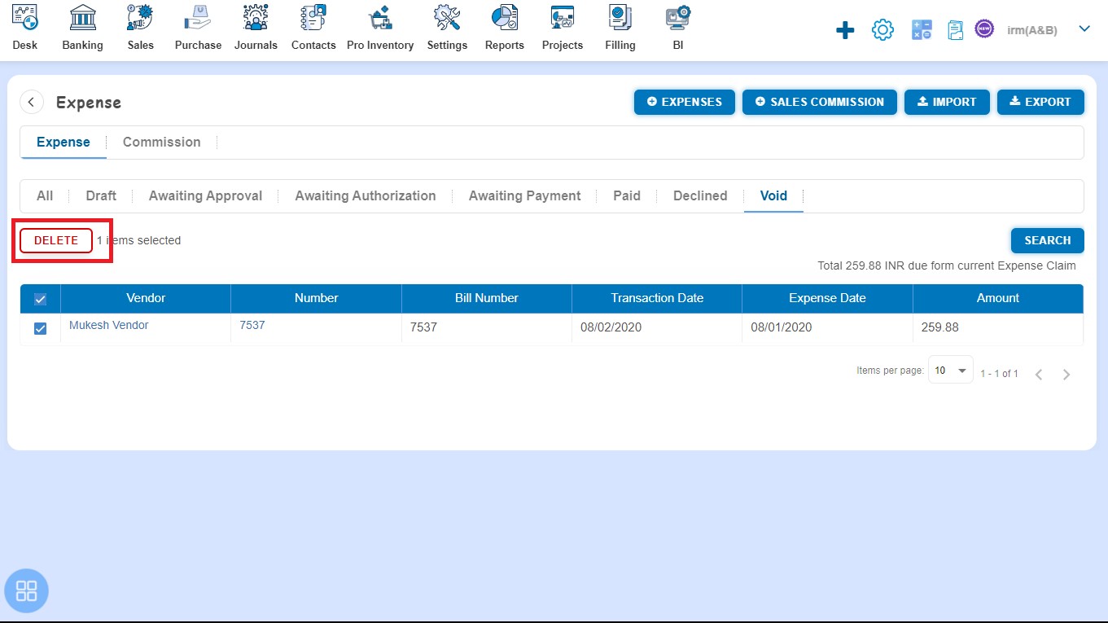Select the Declined status tab
Screen dimensions: 1108x623
(x=700, y=195)
